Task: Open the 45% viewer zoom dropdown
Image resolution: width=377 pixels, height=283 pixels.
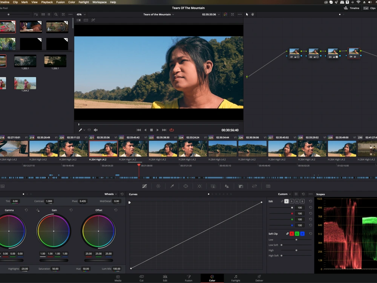Action: [x=81, y=14]
